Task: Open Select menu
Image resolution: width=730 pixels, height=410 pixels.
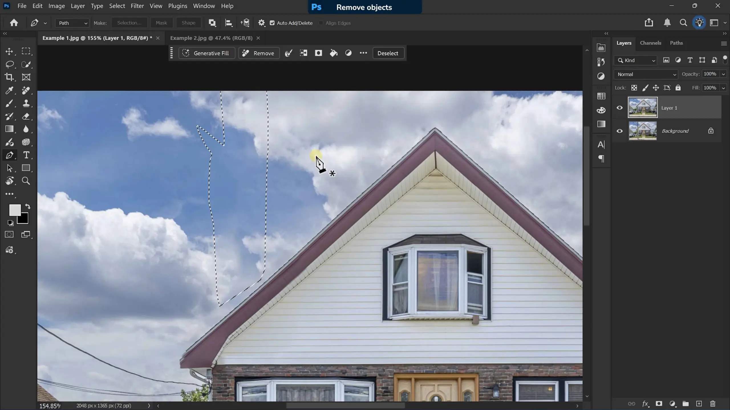Action: [x=117, y=6]
